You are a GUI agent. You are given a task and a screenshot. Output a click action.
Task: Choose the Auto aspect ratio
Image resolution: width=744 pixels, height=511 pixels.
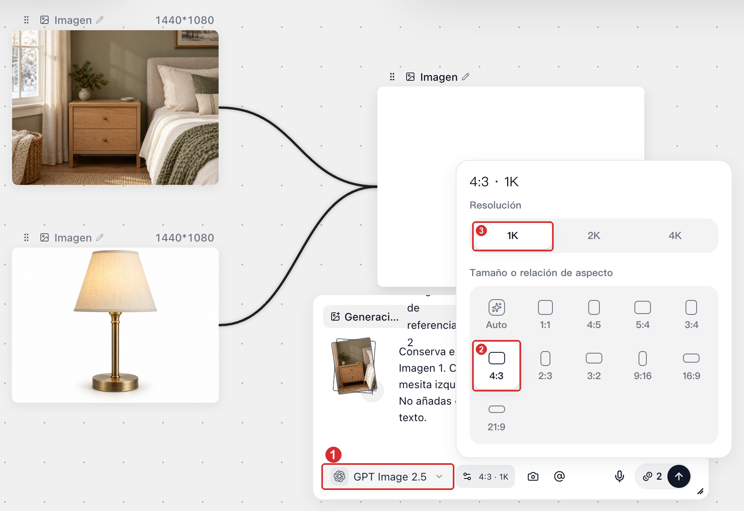coord(496,315)
